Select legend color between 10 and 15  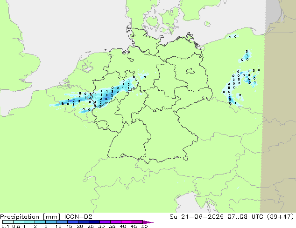coord(62,222)
